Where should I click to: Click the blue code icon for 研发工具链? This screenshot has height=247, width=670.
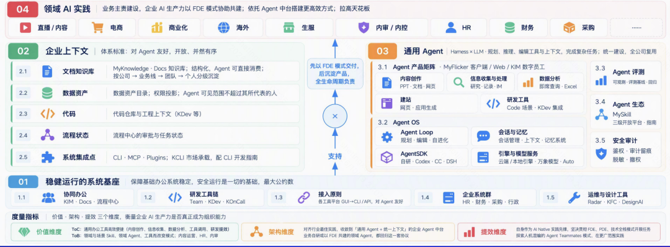pos(175,197)
